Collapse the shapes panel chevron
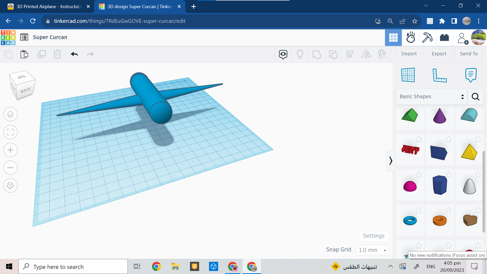This screenshot has height=274, width=487. [x=391, y=161]
